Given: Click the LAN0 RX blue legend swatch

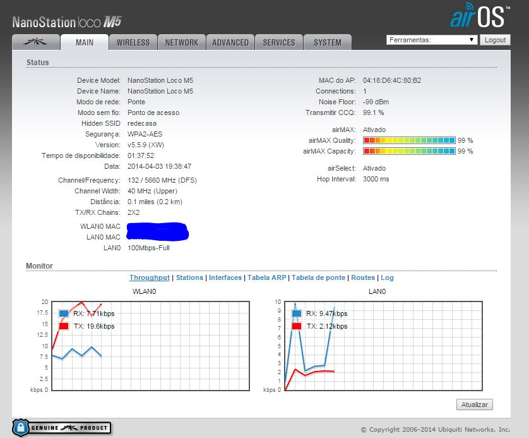Looking at the screenshot, I should tap(297, 313).
